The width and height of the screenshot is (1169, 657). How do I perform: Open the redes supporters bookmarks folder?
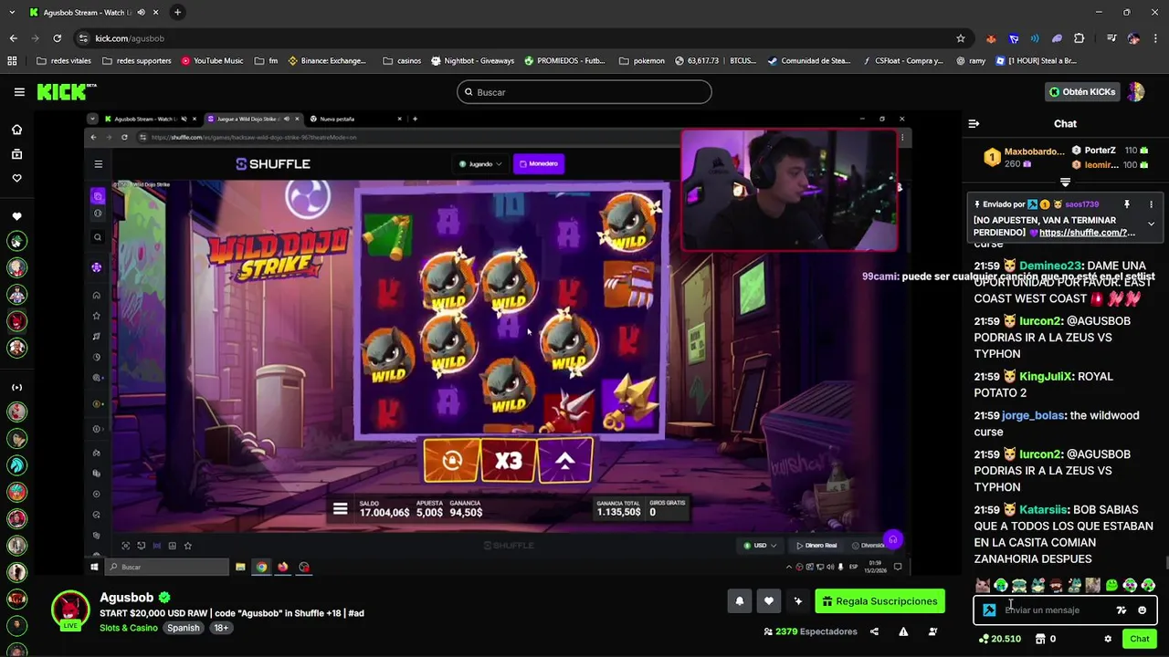[x=137, y=61]
